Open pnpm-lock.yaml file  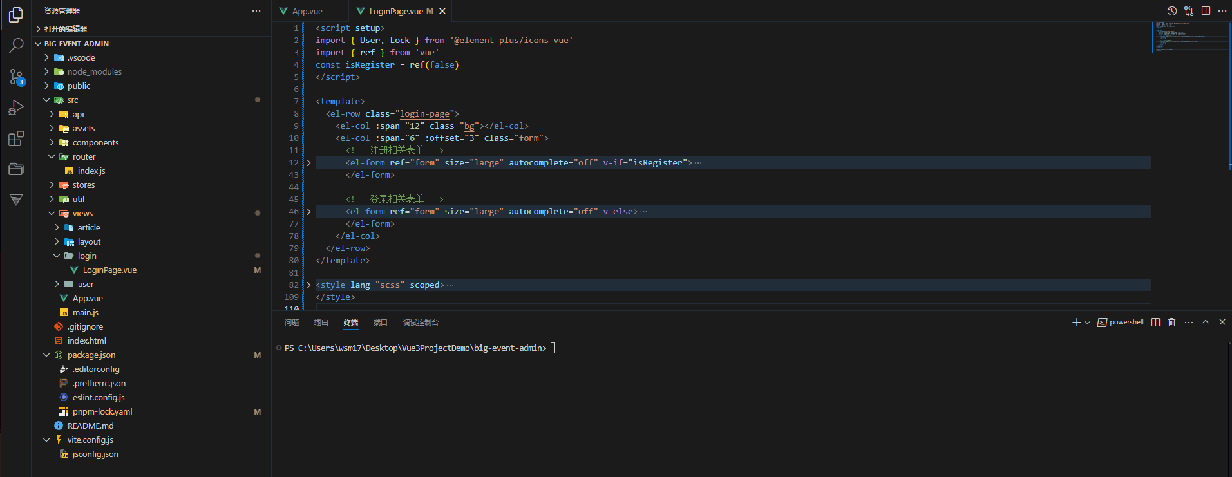click(x=151, y=411)
